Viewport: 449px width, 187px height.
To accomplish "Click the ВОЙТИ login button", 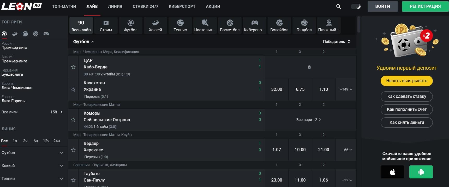I will [383, 7].
